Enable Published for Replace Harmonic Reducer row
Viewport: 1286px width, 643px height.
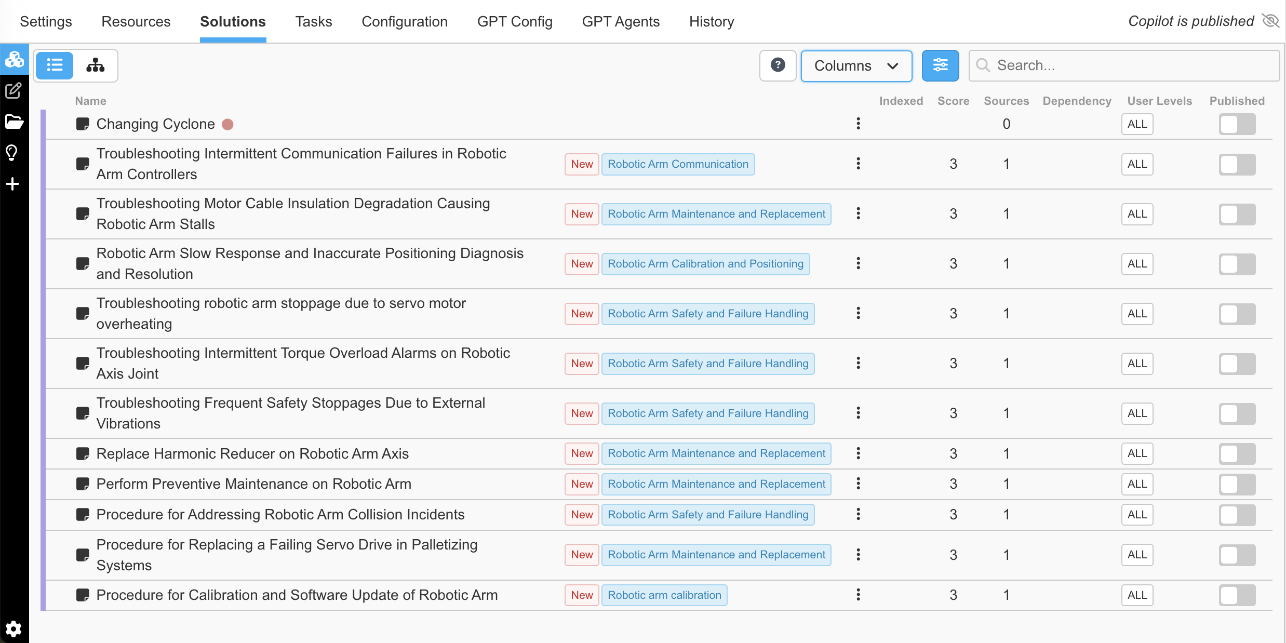(1237, 453)
